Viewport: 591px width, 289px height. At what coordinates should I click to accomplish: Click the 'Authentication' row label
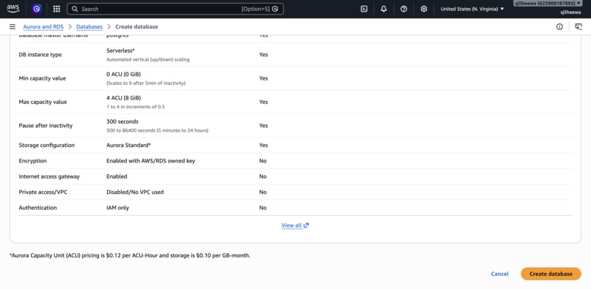point(37,208)
